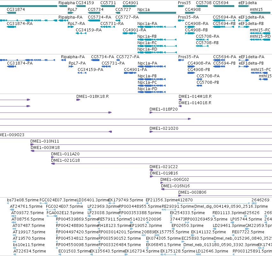Screen dimensions: 272x256
Task: Open the CG5731 gene label
Action: point(108,3)
